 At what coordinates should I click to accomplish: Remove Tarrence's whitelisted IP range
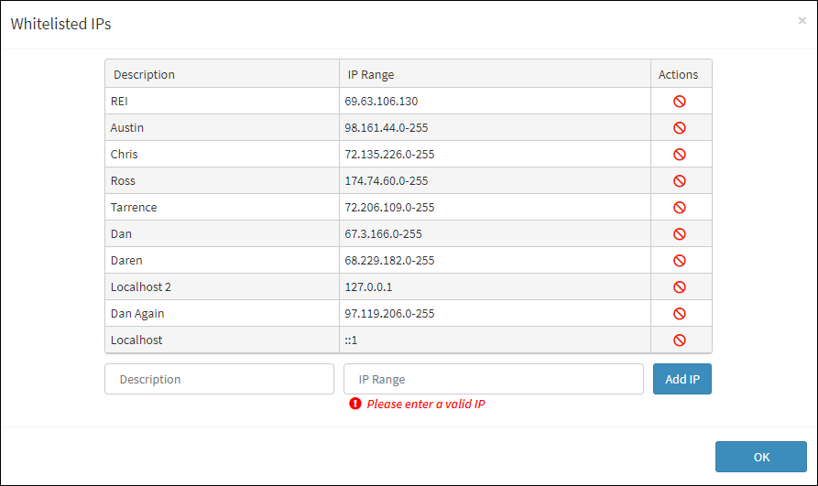click(680, 208)
